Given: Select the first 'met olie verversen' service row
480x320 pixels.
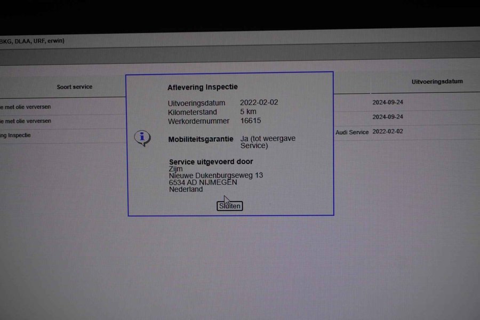Looking at the screenshot, I should 26,107.
